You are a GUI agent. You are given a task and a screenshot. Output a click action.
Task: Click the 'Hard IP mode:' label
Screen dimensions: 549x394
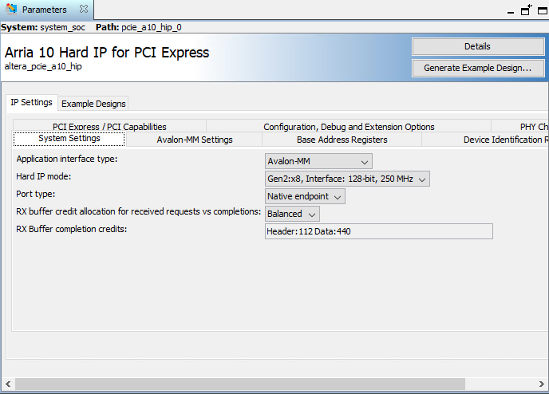[43, 177]
